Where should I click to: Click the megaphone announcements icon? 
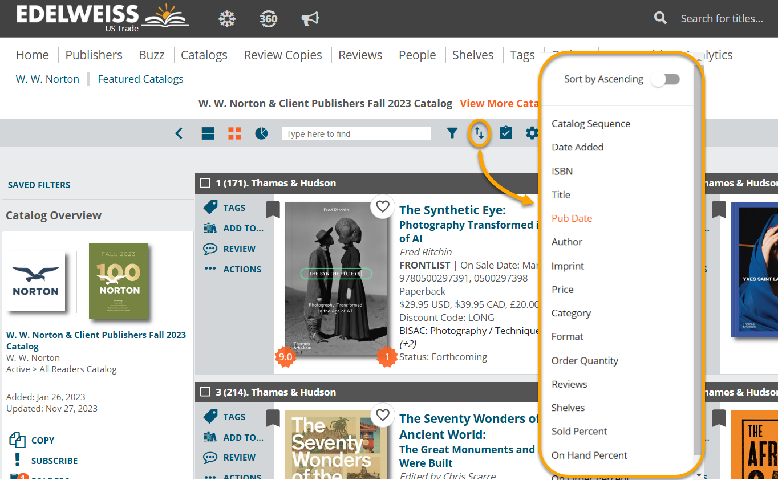[310, 19]
